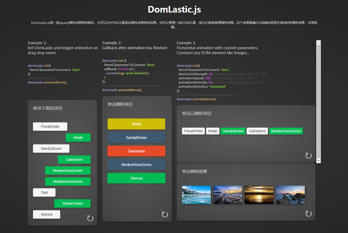Click '//if drag stopped...' comment in Example 1

point(42,78)
